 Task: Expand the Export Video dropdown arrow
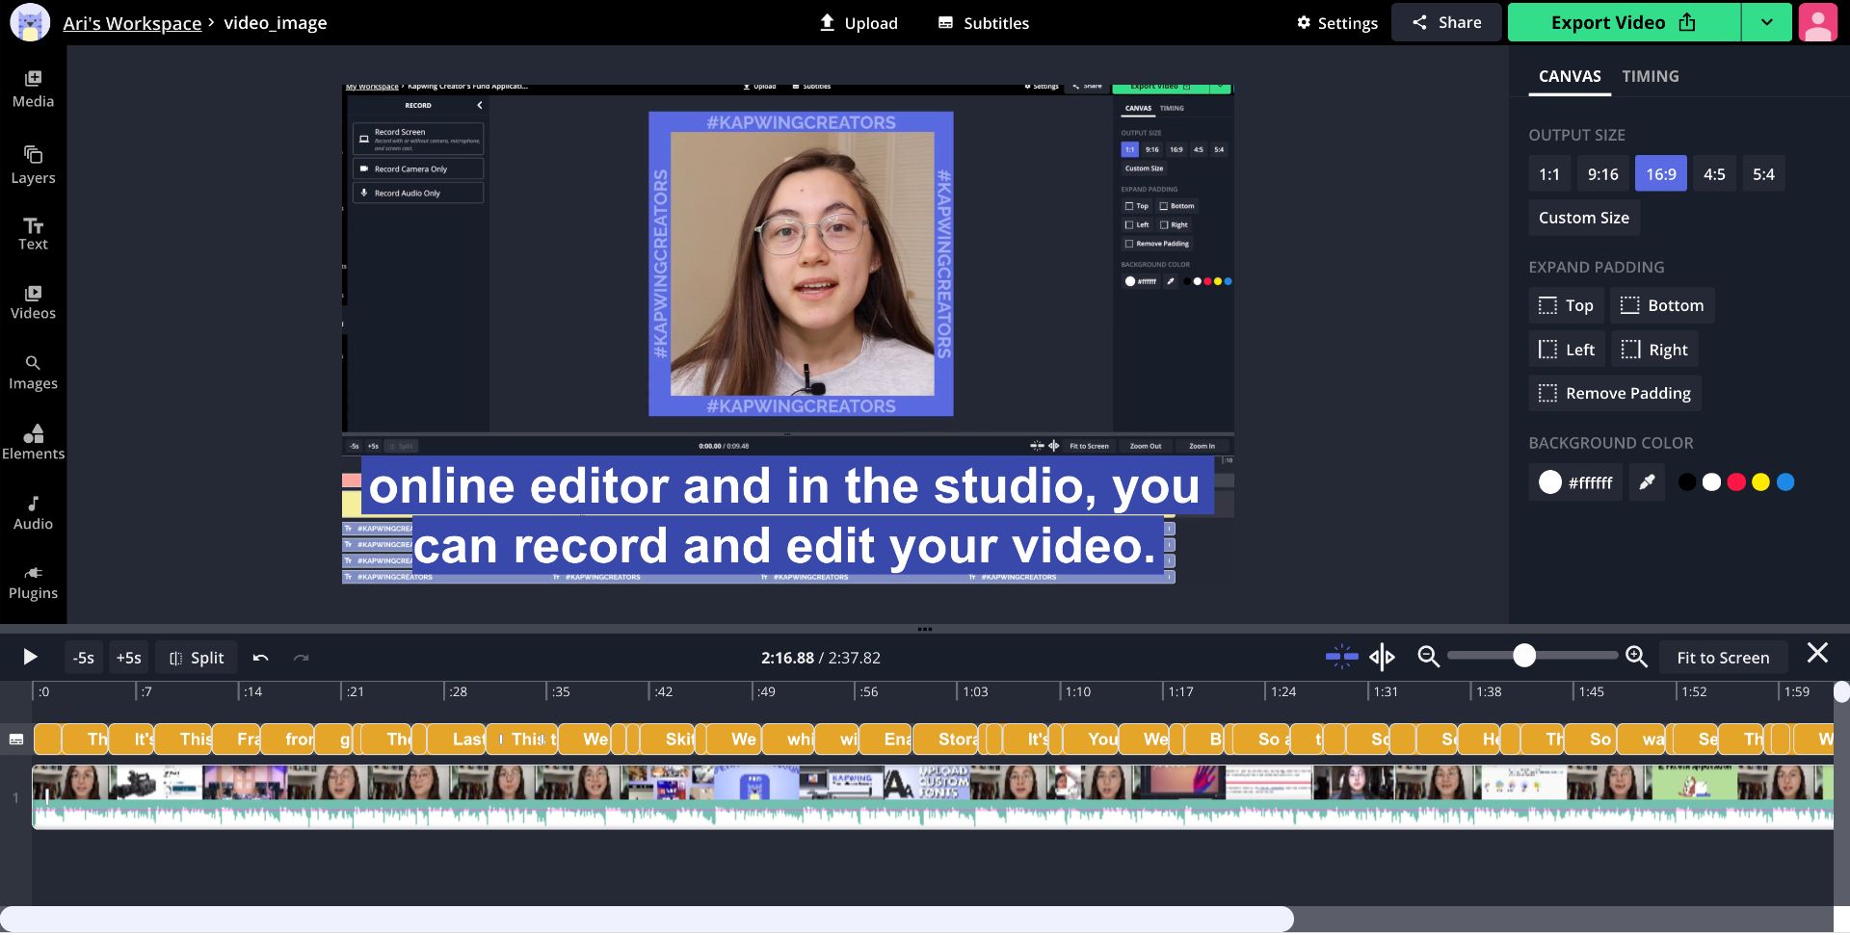click(x=1766, y=22)
